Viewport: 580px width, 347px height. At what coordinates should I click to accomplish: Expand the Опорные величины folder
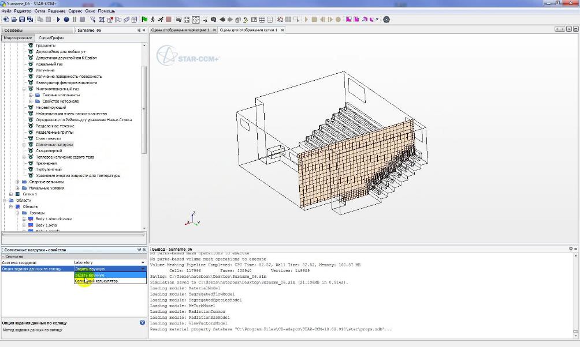[x=17, y=182]
